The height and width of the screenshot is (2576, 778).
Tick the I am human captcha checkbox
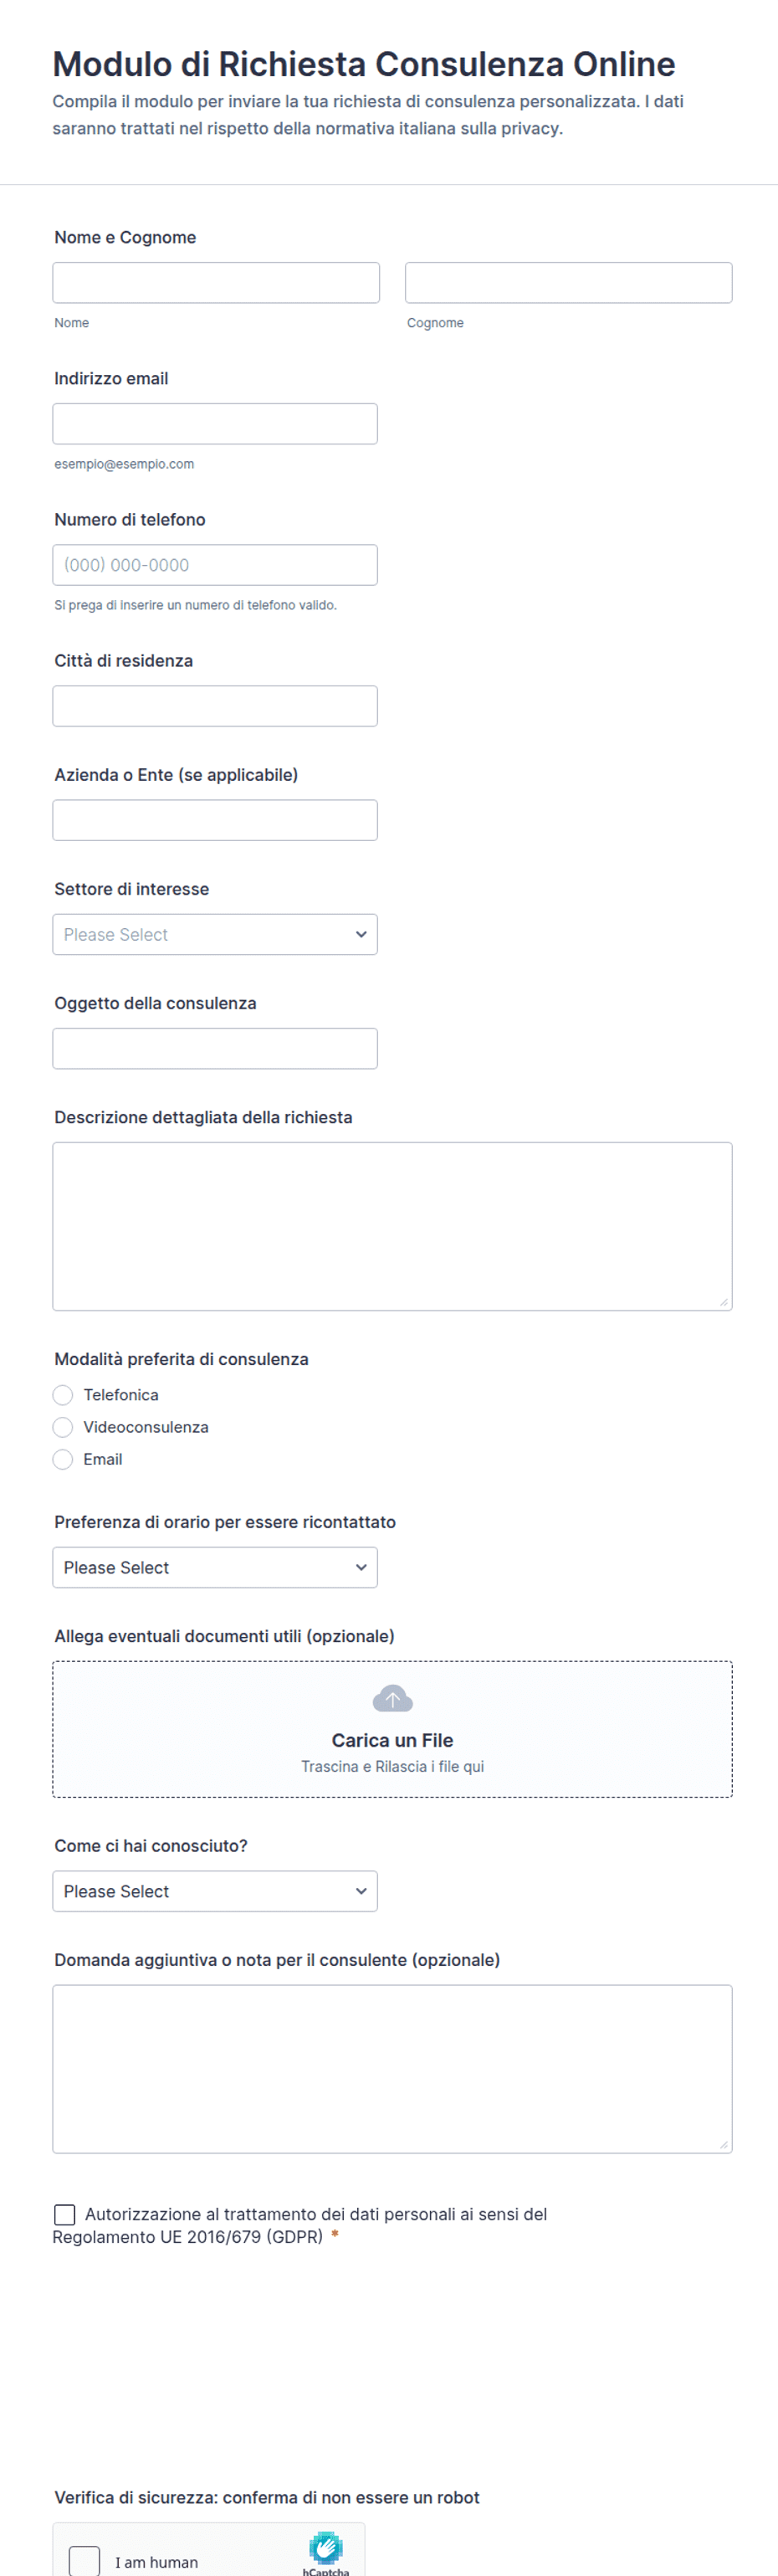click(x=85, y=2561)
